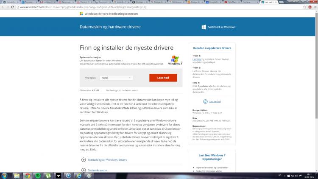Open the Windows Start menu
The width and height of the screenshot is (318, 179).
coord(5,176)
